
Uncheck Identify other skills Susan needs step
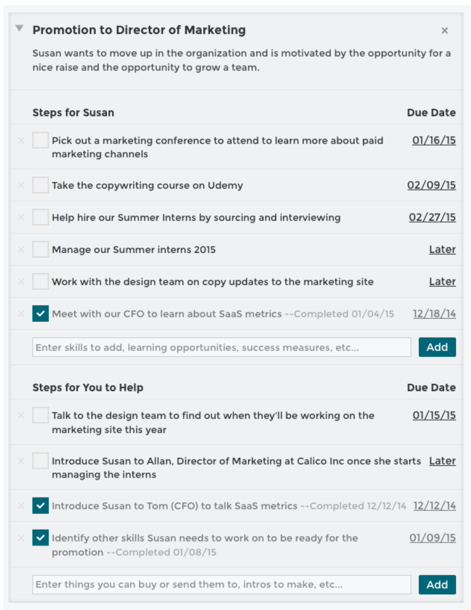point(40,538)
